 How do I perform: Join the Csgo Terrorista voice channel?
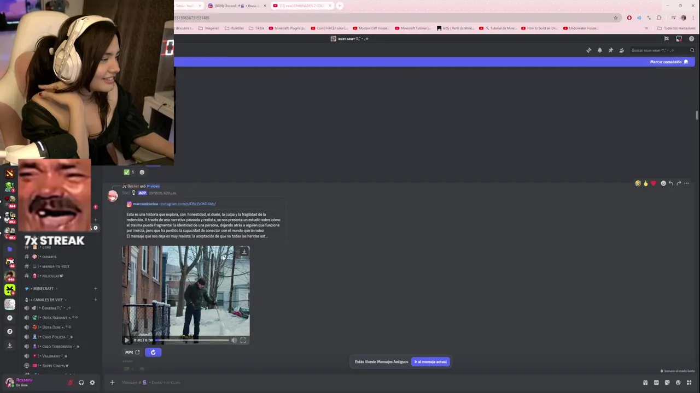(60, 347)
